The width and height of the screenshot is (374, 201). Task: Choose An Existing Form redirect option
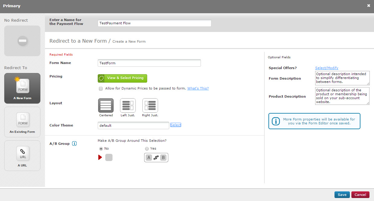coord(22,122)
